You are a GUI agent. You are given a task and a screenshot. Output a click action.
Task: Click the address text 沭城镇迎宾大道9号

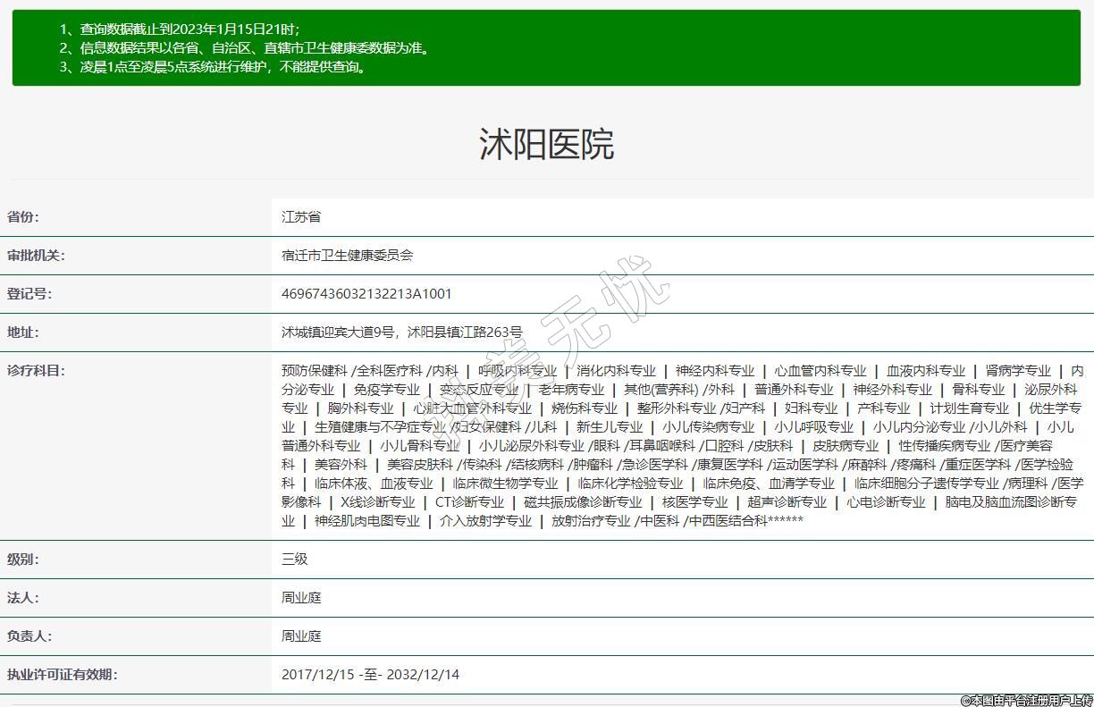point(338,332)
